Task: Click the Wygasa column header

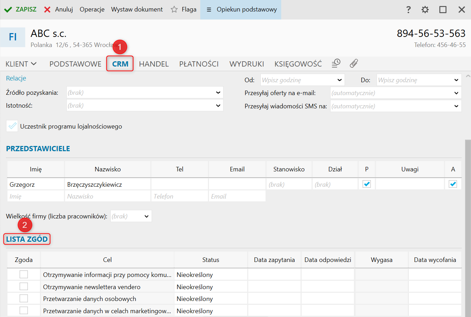Action: 382,260
